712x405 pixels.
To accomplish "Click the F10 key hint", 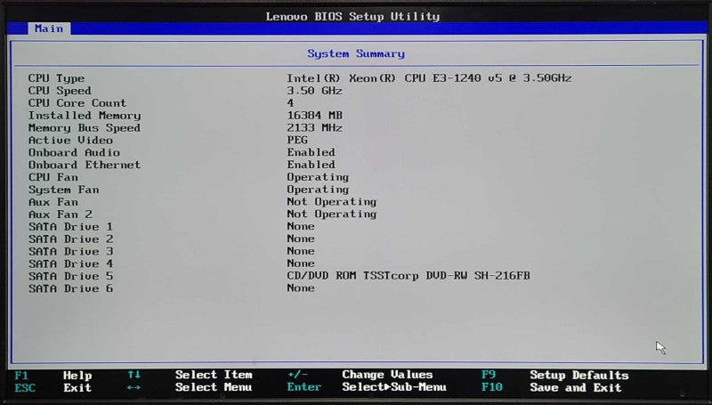I will (492, 387).
